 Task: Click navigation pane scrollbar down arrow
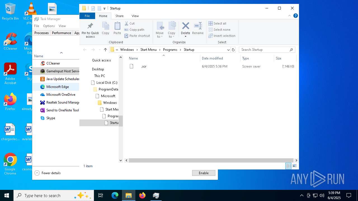tap(121, 161)
